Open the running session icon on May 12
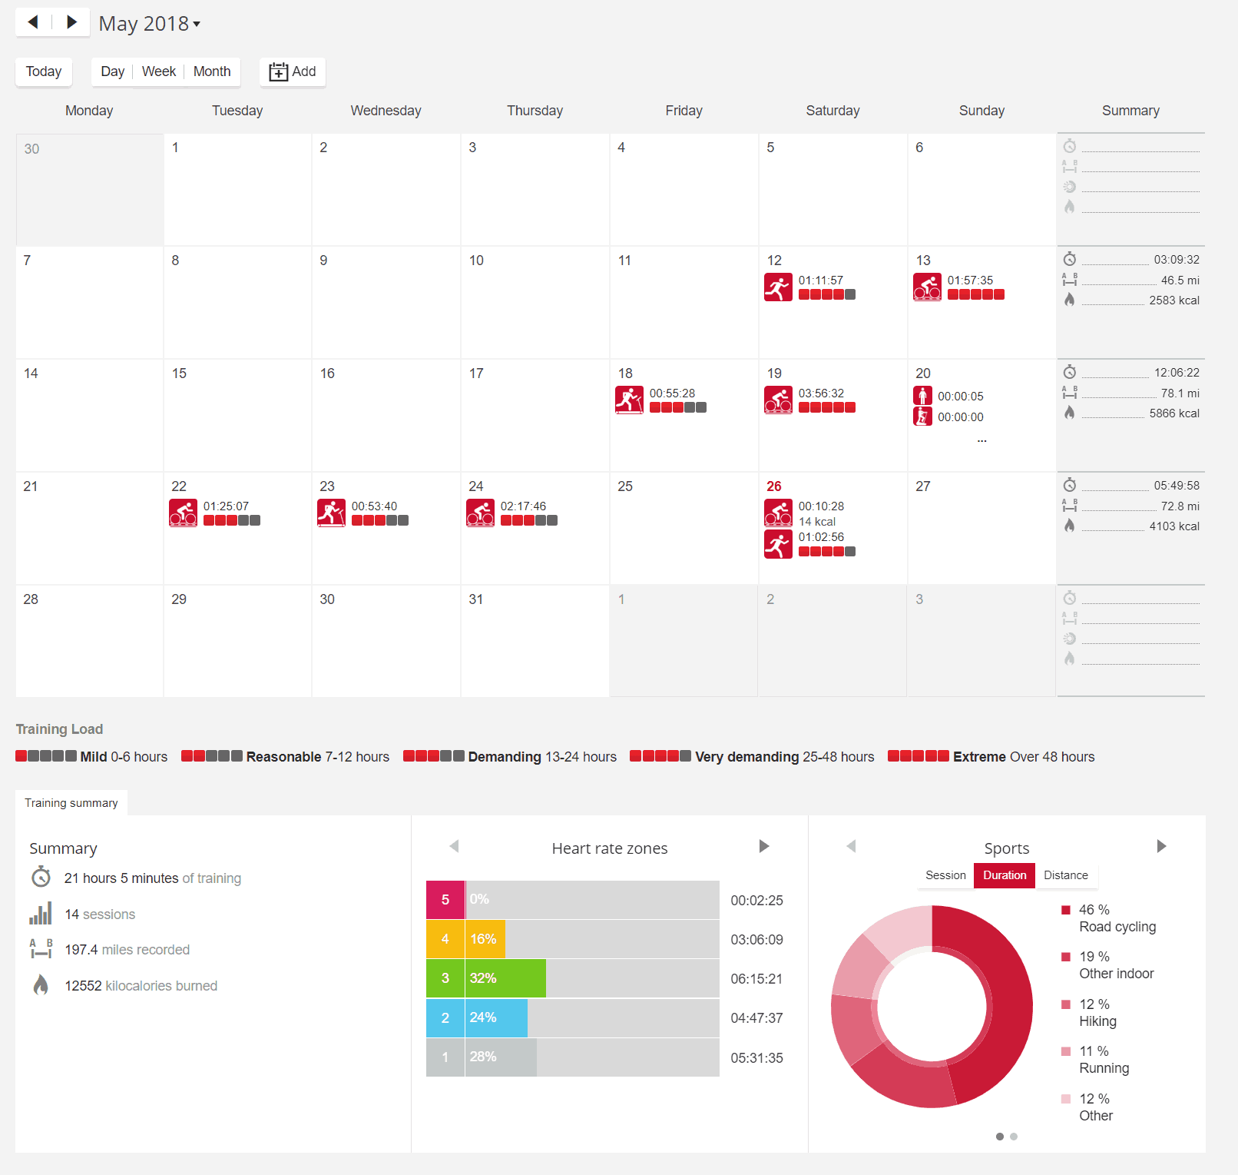Viewport: 1238px width, 1175px height. (x=778, y=287)
